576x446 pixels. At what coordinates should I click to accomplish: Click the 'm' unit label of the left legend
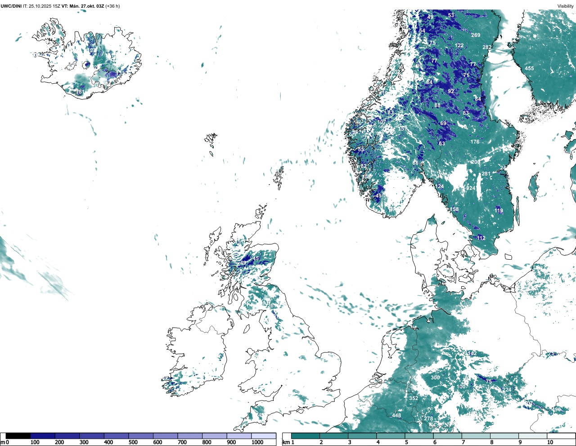2,442
